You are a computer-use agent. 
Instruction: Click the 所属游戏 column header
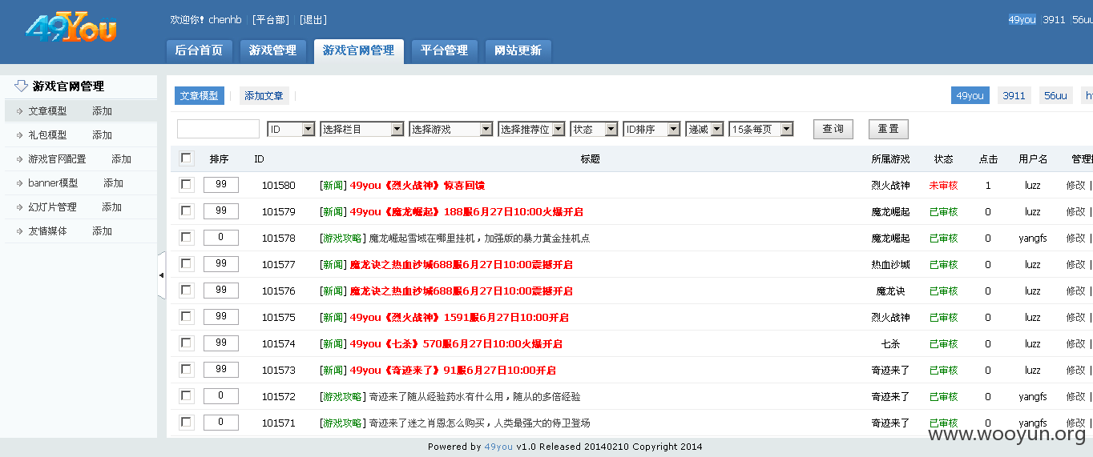tap(890, 159)
